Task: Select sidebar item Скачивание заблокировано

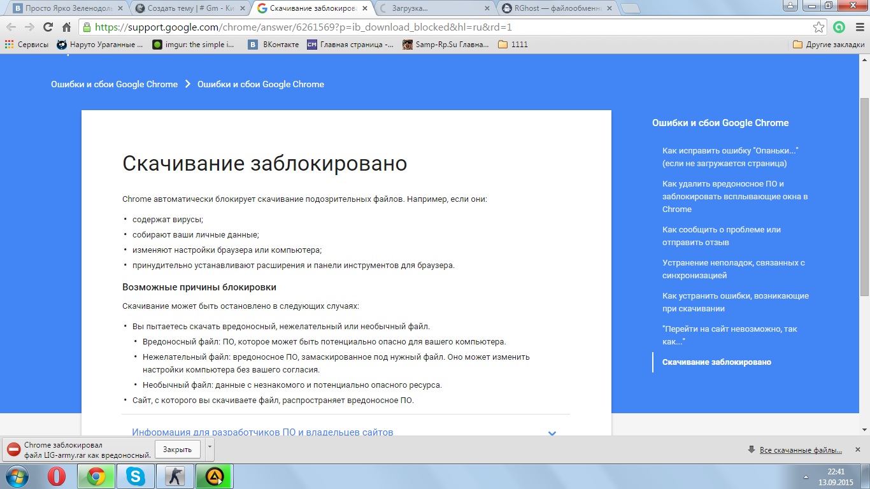Action: tap(717, 362)
